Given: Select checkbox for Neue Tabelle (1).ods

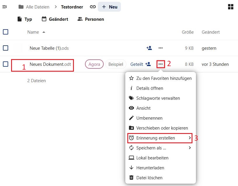Looking at the screenshot, I should click(6, 48).
